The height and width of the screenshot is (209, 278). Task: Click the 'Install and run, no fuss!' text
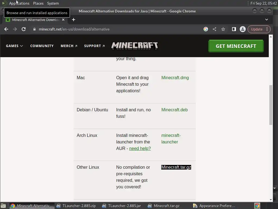(133, 113)
